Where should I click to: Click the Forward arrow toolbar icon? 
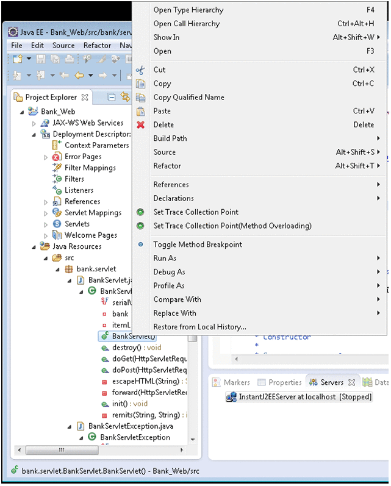[102, 76]
